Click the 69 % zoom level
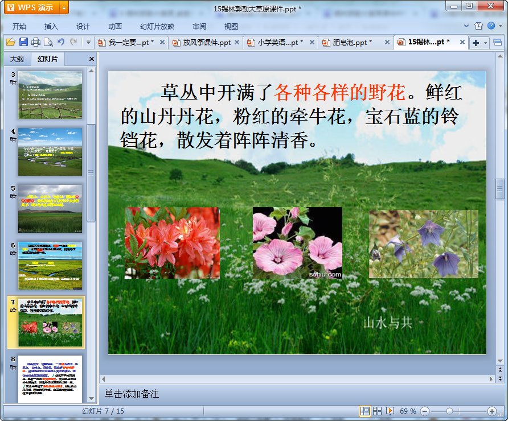Viewport: 508px width, 421px height. [x=408, y=411]
